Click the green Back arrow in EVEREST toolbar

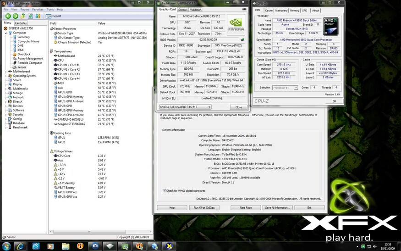tap(8, 16)
